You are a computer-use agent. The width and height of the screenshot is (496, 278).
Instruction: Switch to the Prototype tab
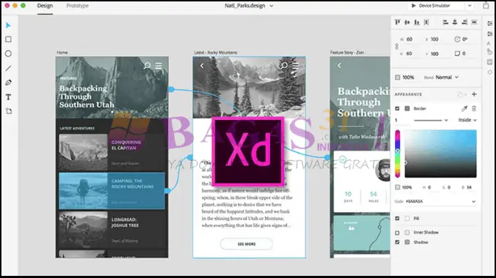tap(77, 6)
